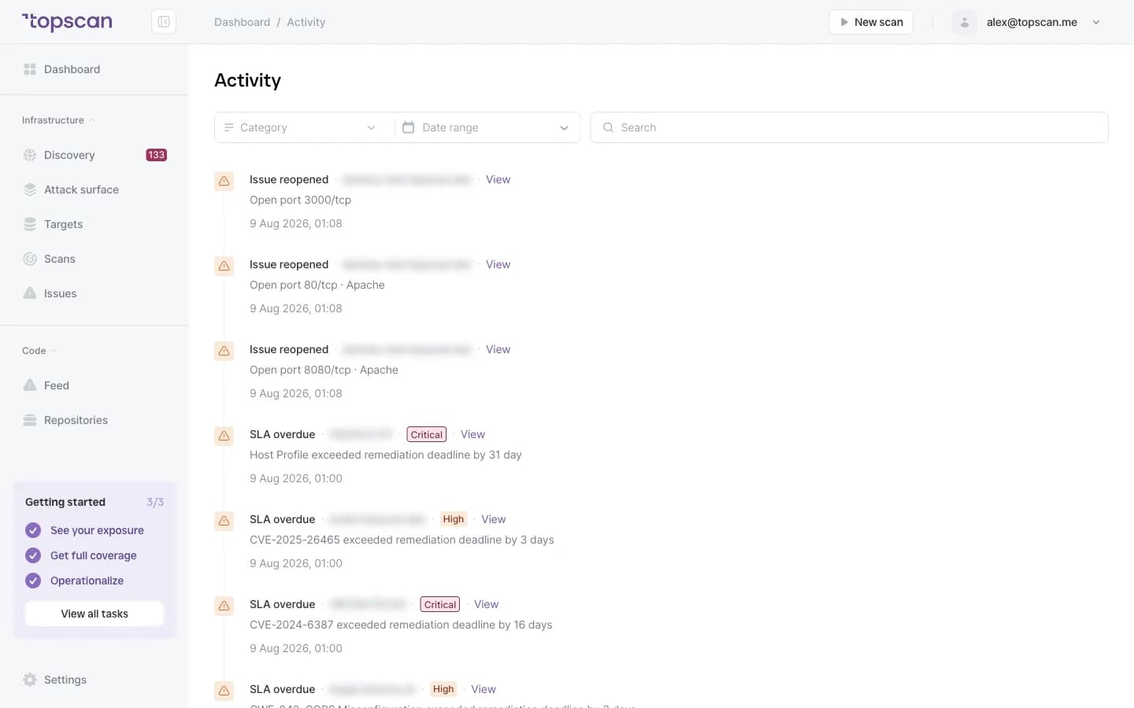View the Open port 3000/tcp issue
This screenshot has width=1134, height=708.
click(x=498, y=179)
